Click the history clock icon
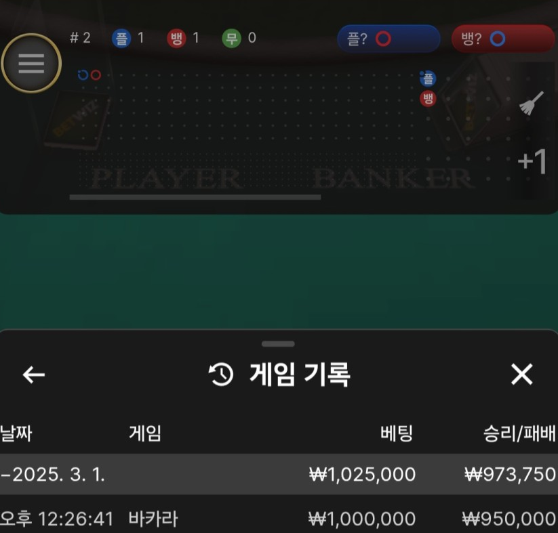 pyautogui.click(x=220, y=375)
